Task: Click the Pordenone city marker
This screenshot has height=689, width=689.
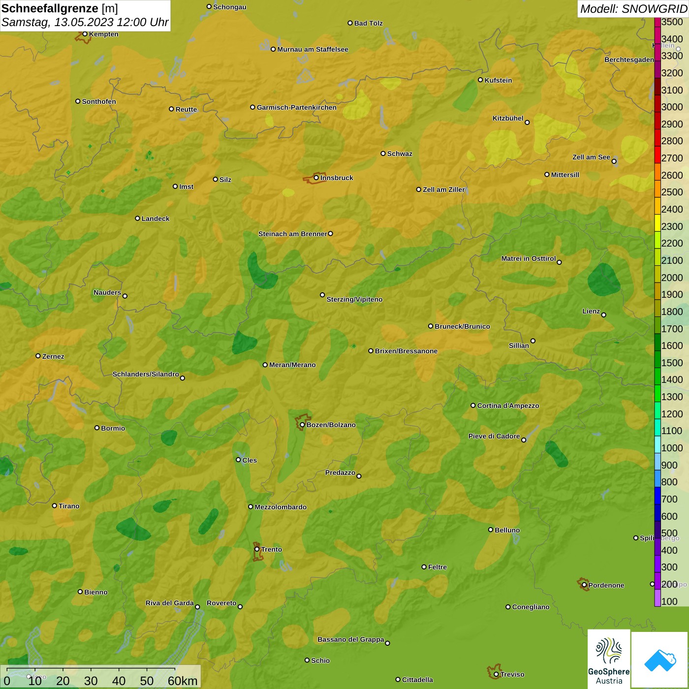Action: pos(584,585)
